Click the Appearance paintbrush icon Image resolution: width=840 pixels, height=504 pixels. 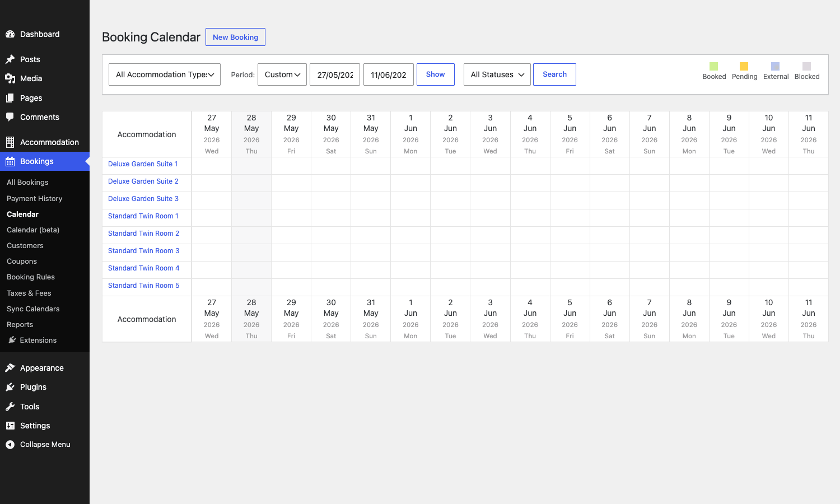pos(10,368)
